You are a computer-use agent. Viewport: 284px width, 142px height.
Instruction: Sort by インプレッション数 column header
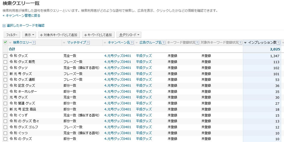pyautogui.click(x=262, y=43)
